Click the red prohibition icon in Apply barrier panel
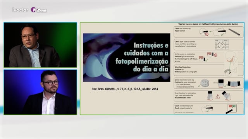The width and height of the screenshot is (248, 139). [207, 34]
